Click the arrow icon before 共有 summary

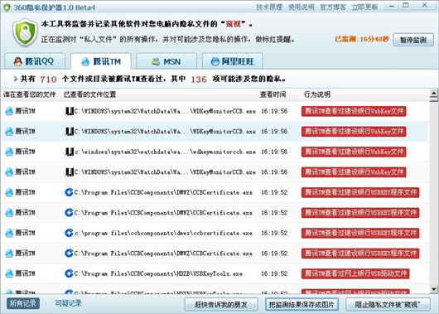pyautogui.click(x=16, y=79)
